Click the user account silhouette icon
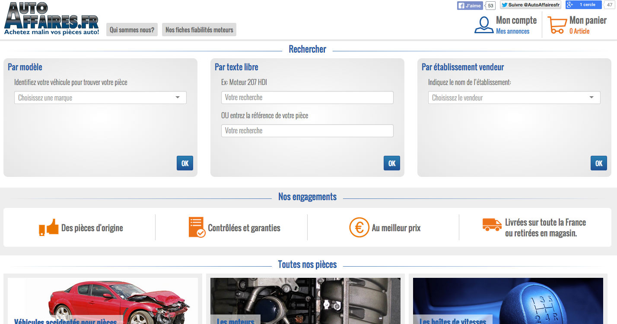 tap(484, 25)
